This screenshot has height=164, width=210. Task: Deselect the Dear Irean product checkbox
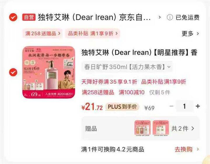tap(13, 72)
